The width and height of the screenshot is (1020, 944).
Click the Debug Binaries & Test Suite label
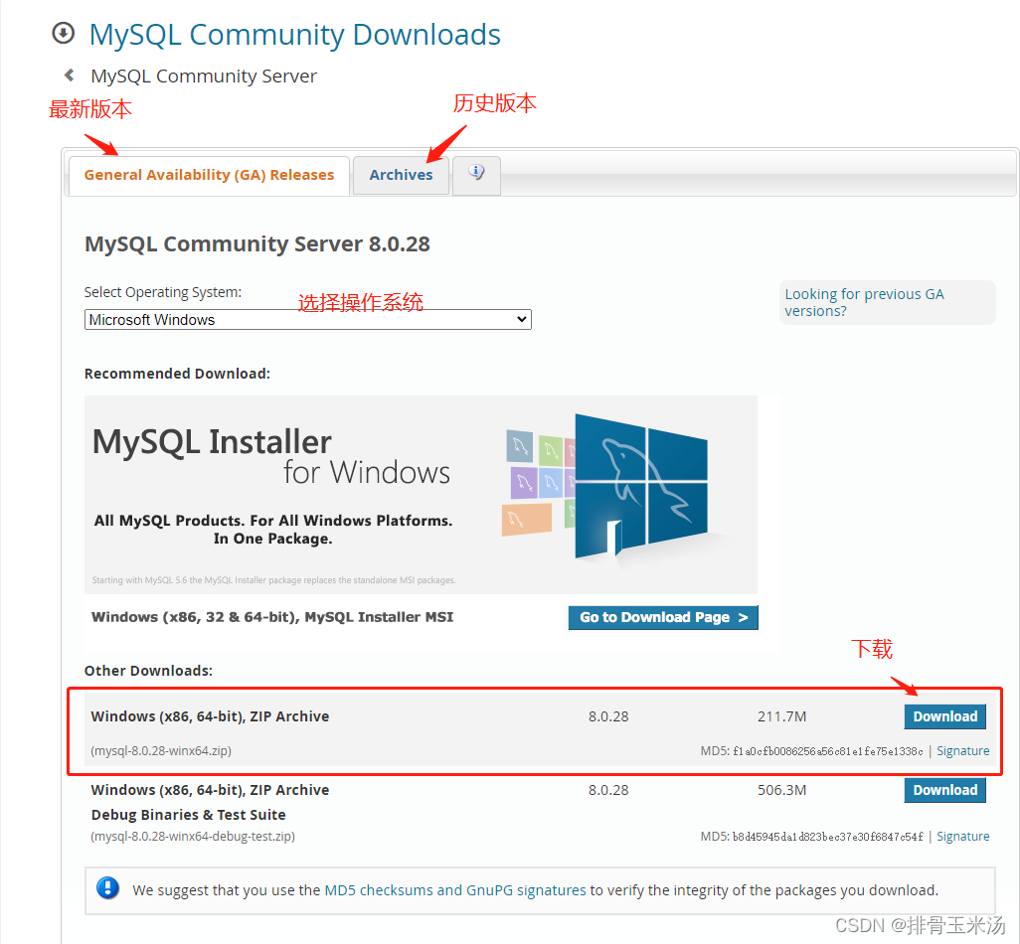click(188, 815)
